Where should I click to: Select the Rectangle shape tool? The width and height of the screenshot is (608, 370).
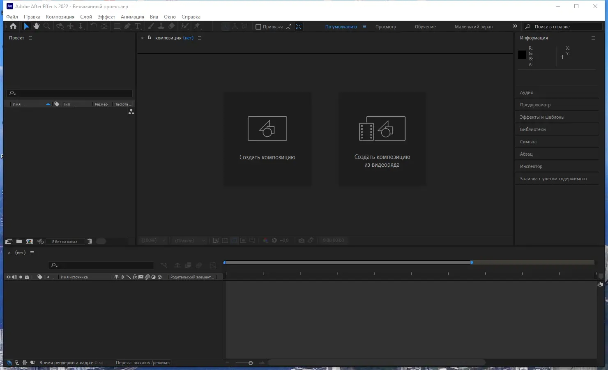[117, 26]
